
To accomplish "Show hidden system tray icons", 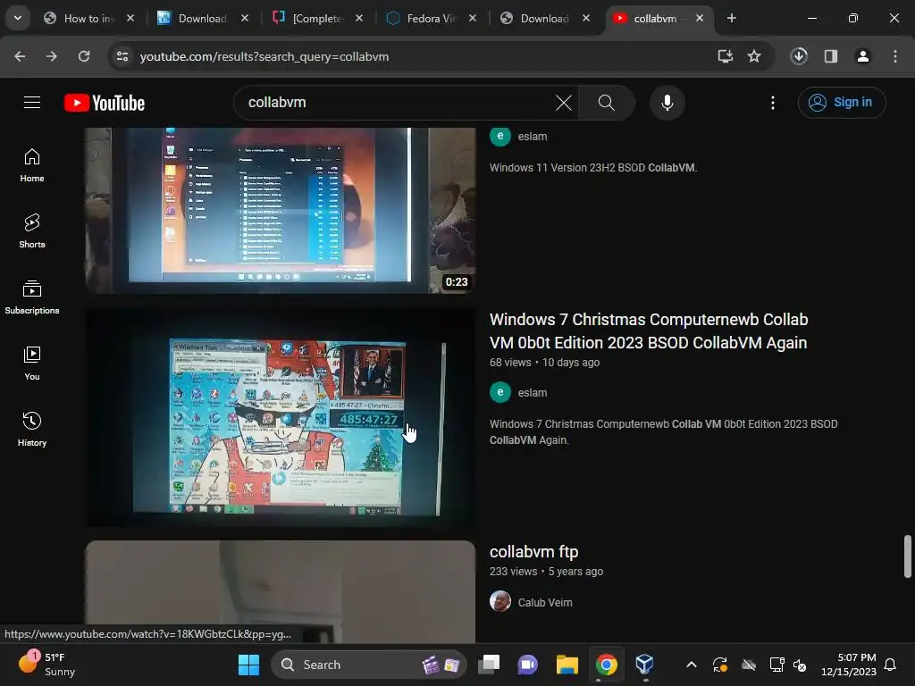I will coord(692,665).
